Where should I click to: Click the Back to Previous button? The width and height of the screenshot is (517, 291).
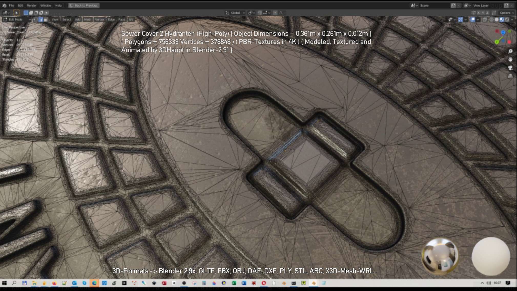[x=84, y=5]
